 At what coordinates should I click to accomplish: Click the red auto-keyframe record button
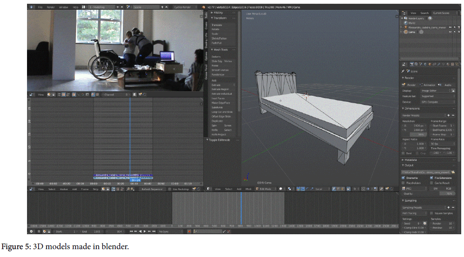coord(189,231)
